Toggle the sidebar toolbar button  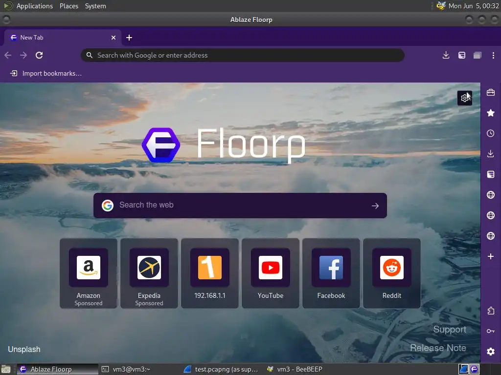(462, 55)
